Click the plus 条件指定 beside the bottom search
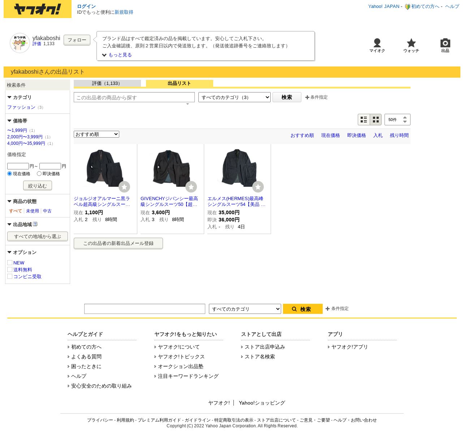The height and width of the screenshot is (436, 464). click(337, 308)
